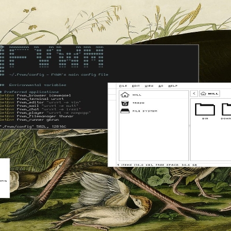Click the 'fvwm_player "urxvt -e ncmpcpp"' line
231x231 pixels.
coord(46,113)
